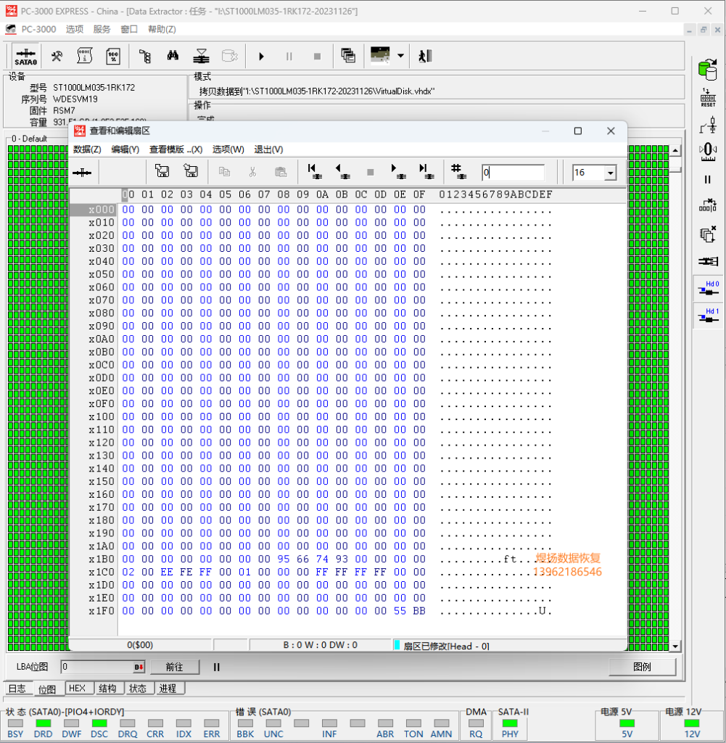Click 退出(V) in sector editor menu
This screenshot has width=726, height=743.
pos(268,149)
